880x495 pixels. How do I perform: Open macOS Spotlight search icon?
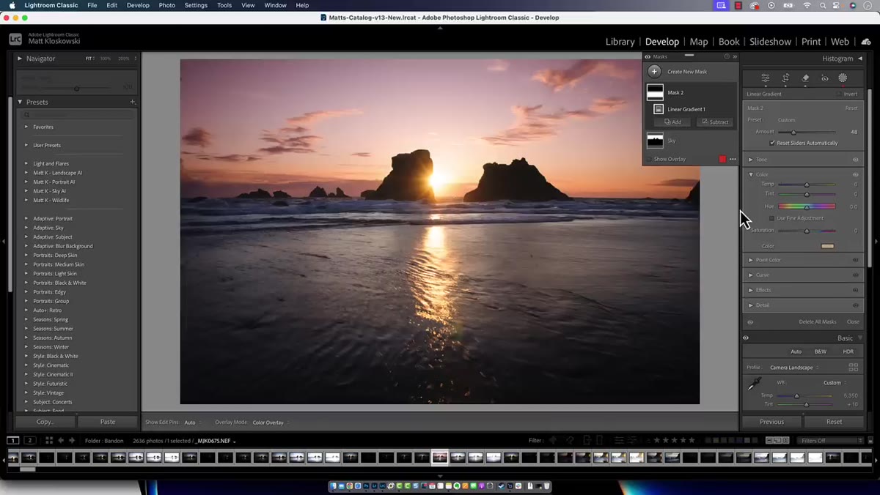tap(824, 5)
